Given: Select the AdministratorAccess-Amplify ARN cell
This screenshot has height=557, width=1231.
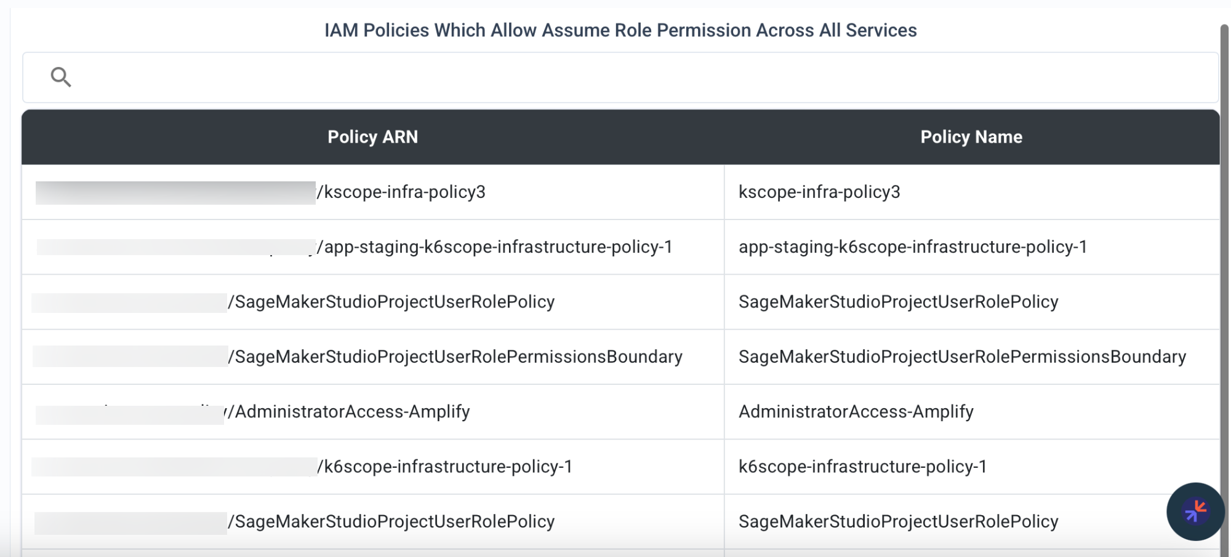Looking at the screenshot, I should coord(373,412).
